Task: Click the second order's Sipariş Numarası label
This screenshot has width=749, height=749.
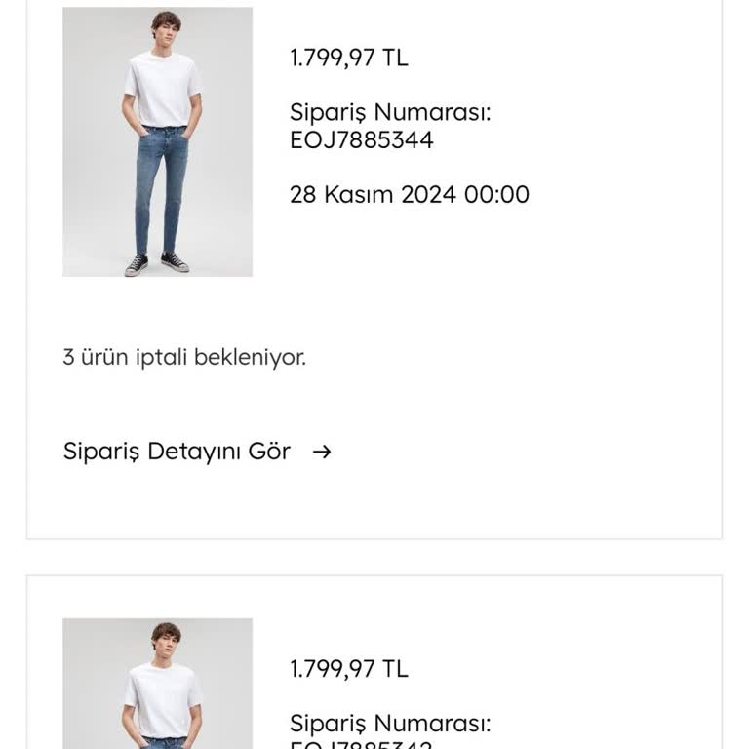Action: [x=389, y=724]
